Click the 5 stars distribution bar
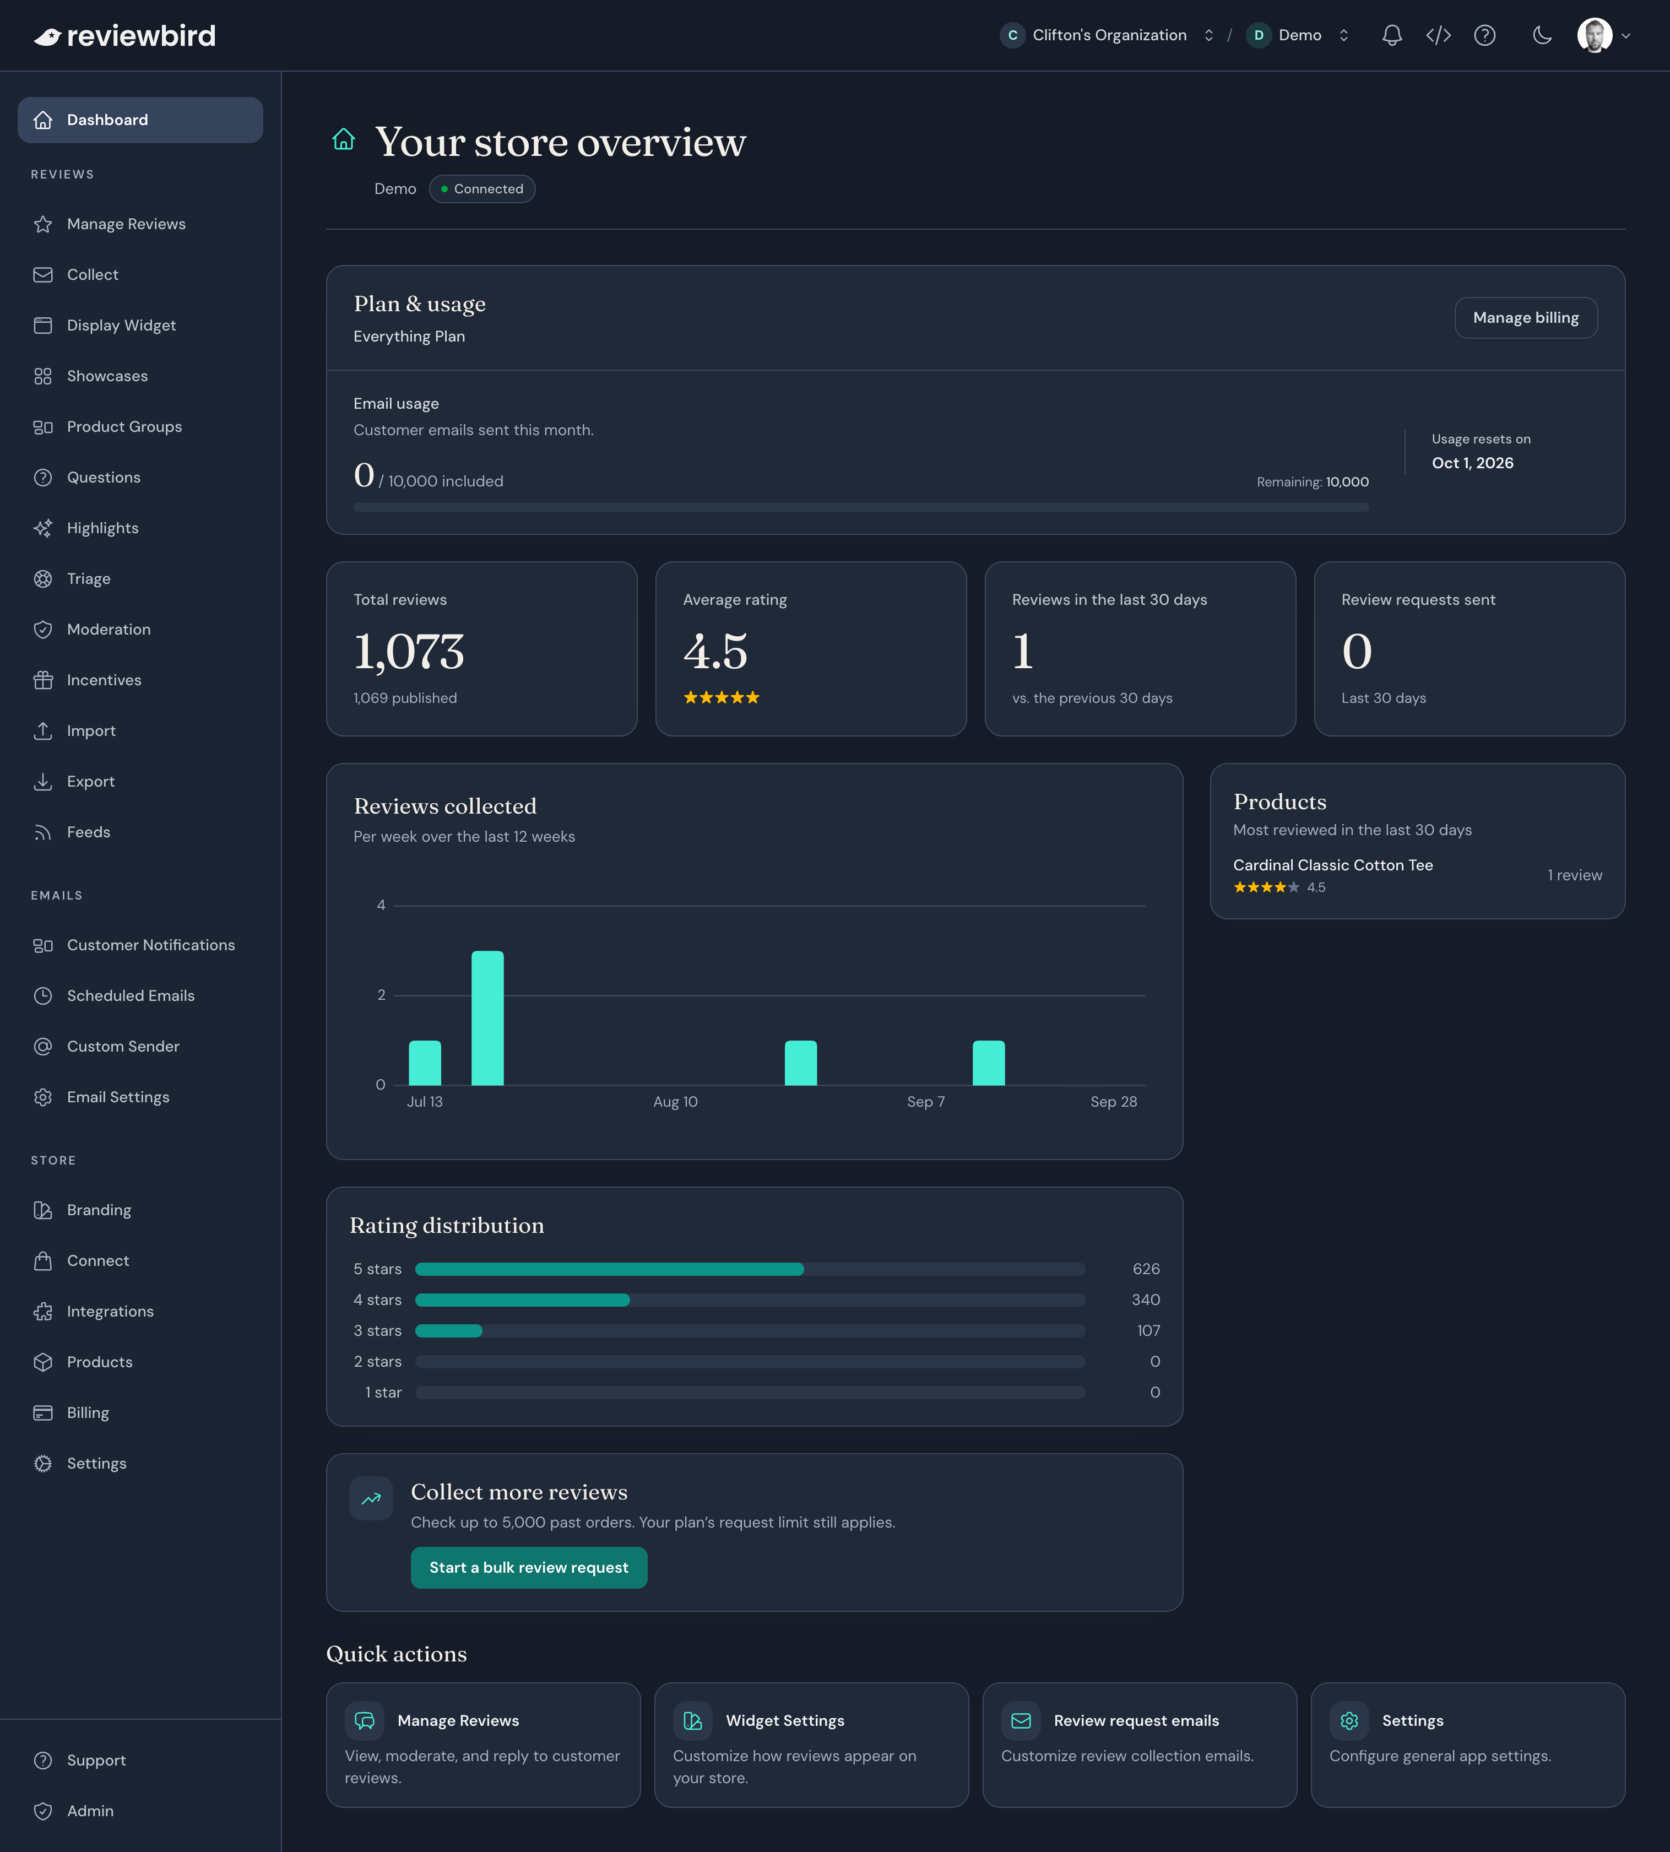The image size is (1670, 1852). pyautogui.click(x=750, y=1269)
